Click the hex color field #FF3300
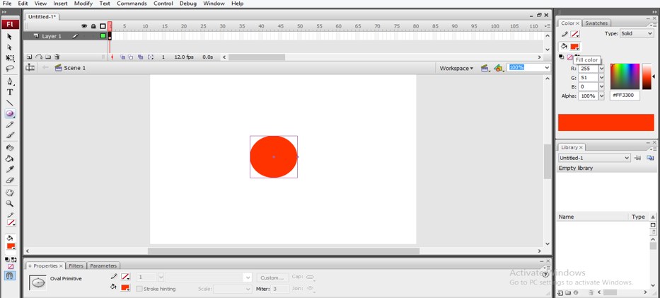 625,96
